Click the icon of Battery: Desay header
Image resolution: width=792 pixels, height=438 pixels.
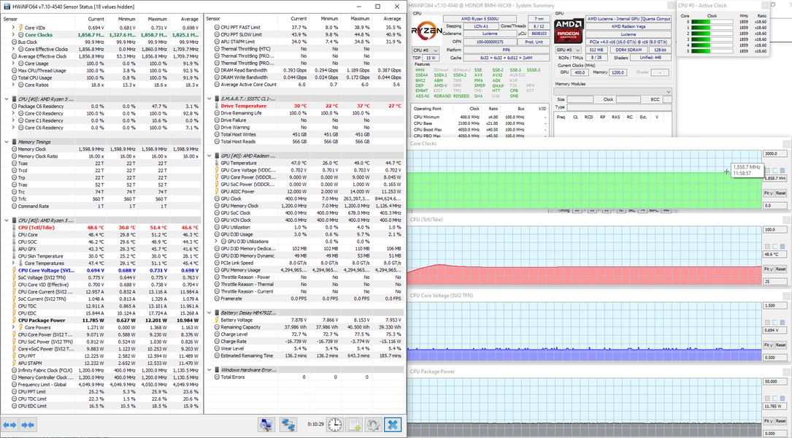point(217,312)
